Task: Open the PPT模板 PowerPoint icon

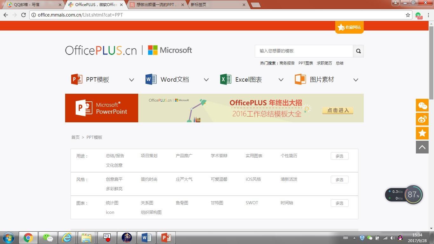Action: [77, 79]
